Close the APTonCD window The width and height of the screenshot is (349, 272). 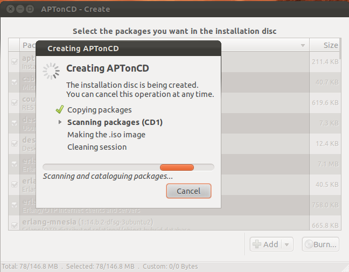(10, 9)
